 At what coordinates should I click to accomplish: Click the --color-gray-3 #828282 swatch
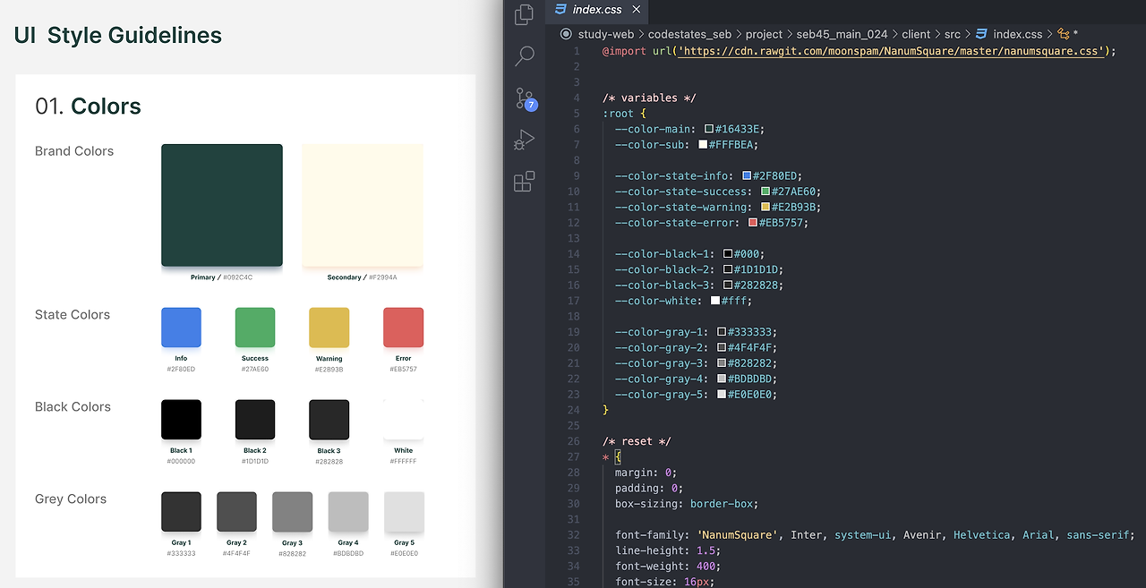(722, 363)
